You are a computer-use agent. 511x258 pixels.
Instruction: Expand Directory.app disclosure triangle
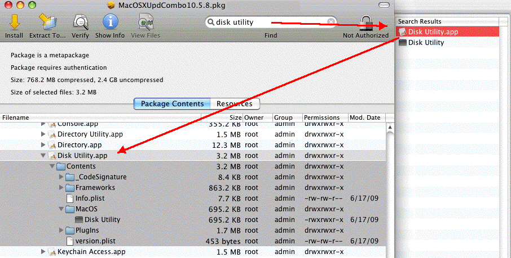pyautogui.click(x=43, y=144)
